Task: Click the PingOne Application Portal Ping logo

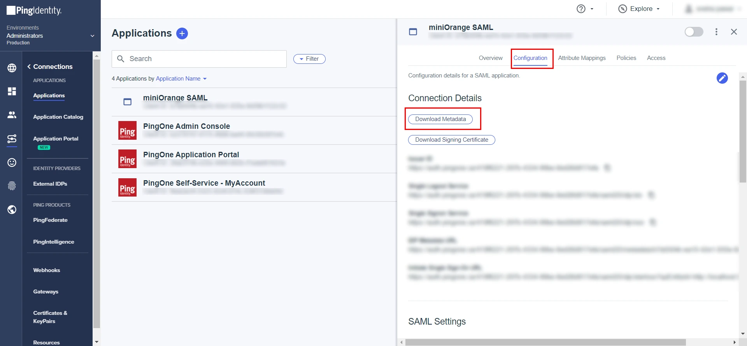Action: pyautogui.click(x=127, y=159)
